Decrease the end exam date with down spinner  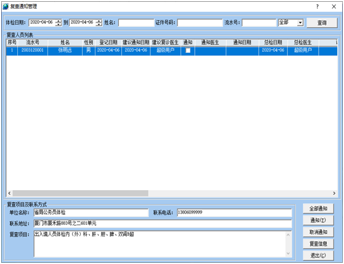point(99,24)
